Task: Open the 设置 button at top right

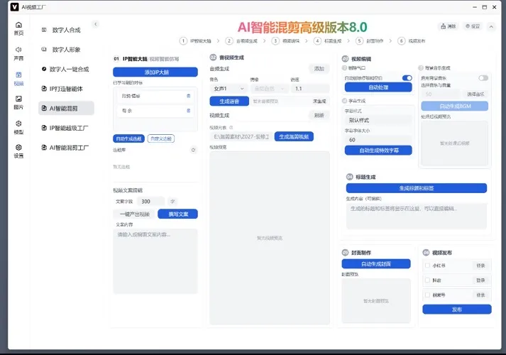Action: 473,26
